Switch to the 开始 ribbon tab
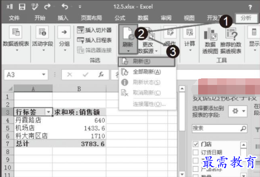Screen dimensions: 260x177 coord(40,18)
